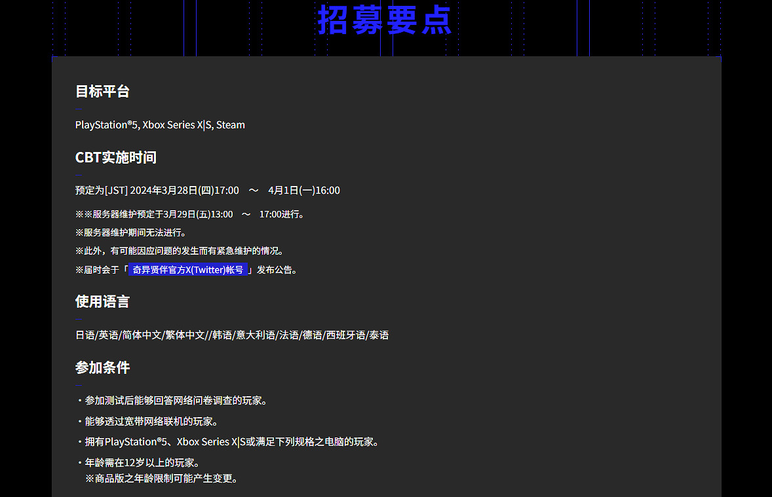Click the supported languages list text

pos(231,335)
